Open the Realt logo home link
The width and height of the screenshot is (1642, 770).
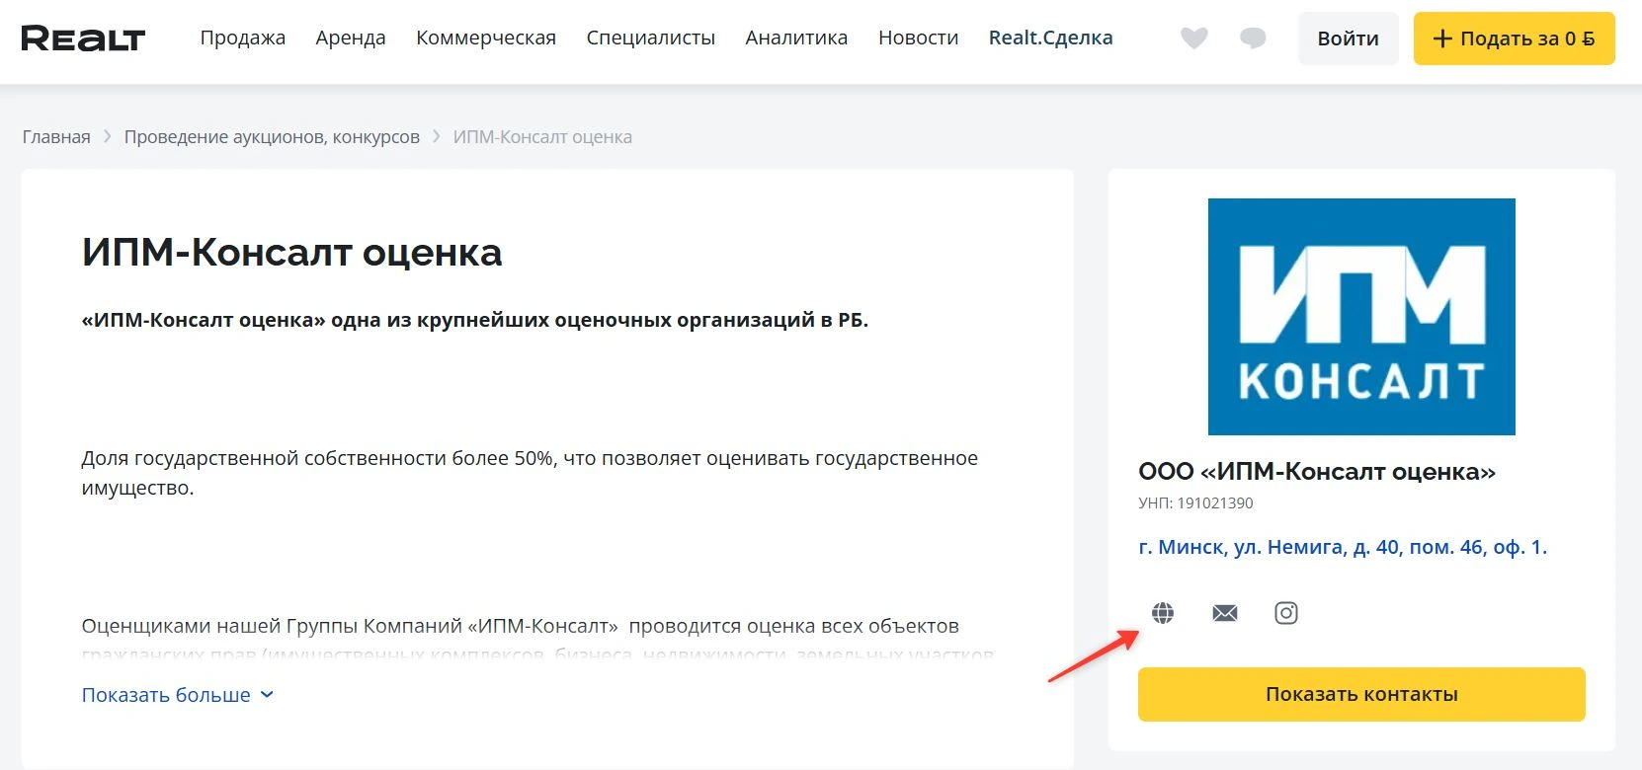[x=83, y=38]
